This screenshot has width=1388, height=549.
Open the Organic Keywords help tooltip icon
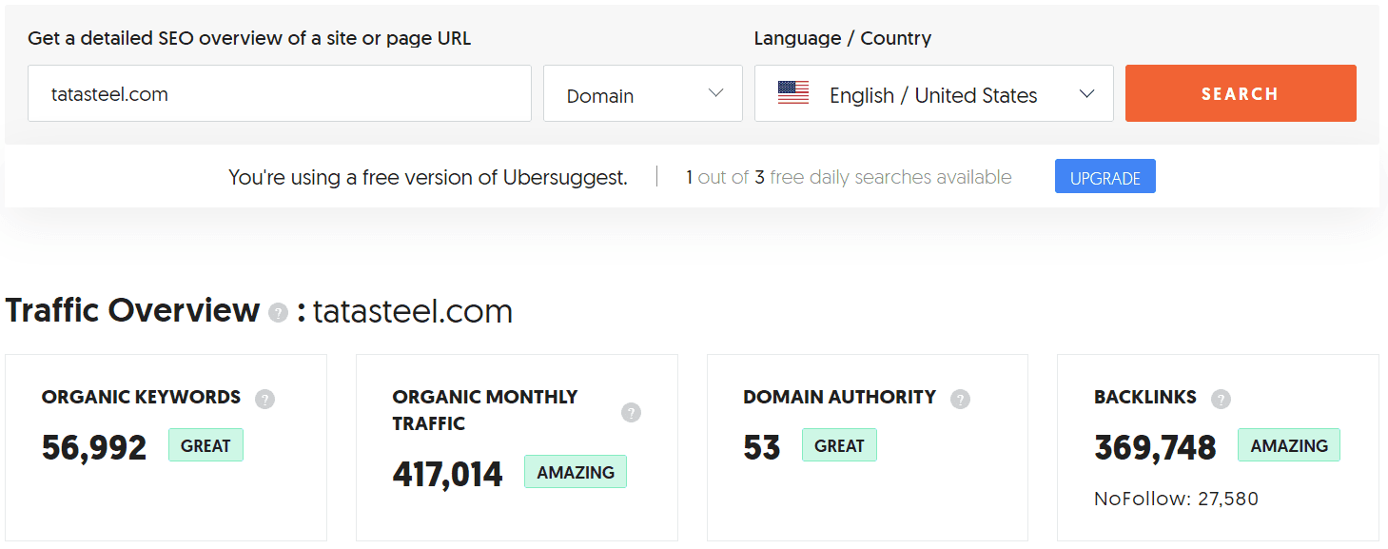click(x=265, y=399)
